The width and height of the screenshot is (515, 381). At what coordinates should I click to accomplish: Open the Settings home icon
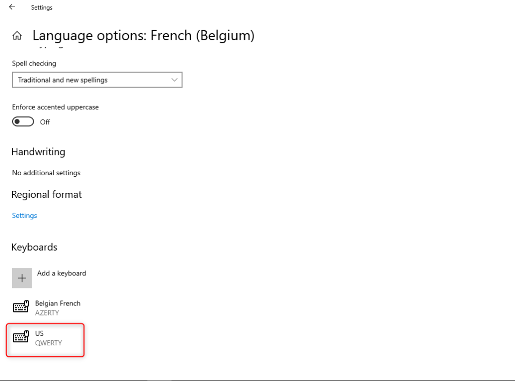[x=17, y=36]
